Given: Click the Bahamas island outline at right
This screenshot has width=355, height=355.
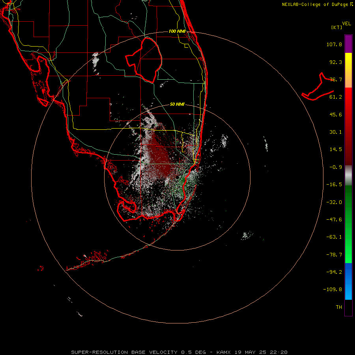Looking at the screenshot, I should (x=318, y=87).
